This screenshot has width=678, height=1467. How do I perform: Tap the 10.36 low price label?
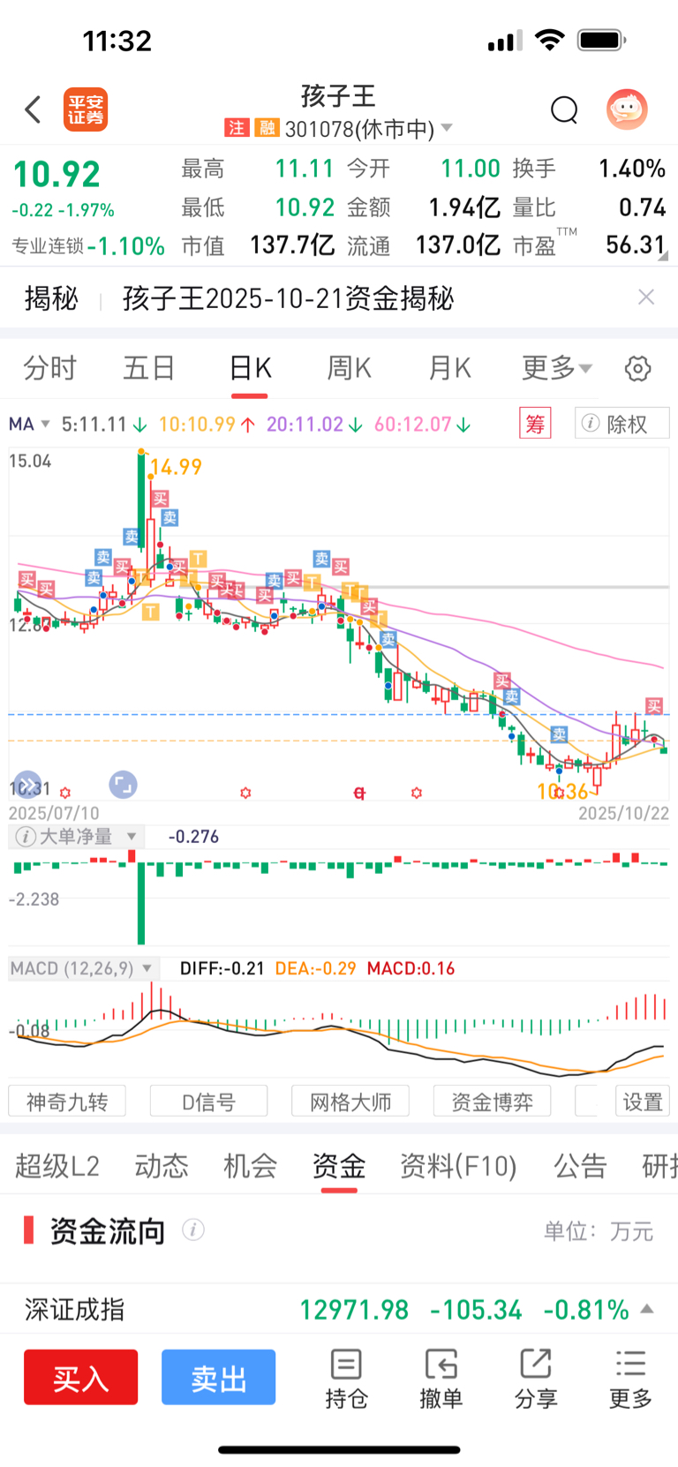pyautogui.click(x=562, y=792)
